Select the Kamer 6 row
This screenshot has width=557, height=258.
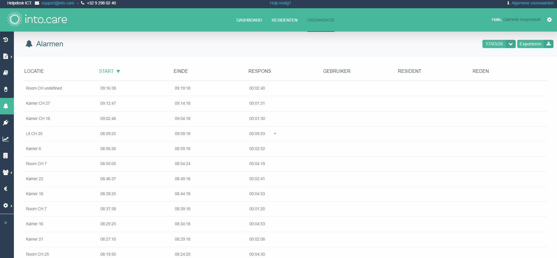(x=286, y=149)
